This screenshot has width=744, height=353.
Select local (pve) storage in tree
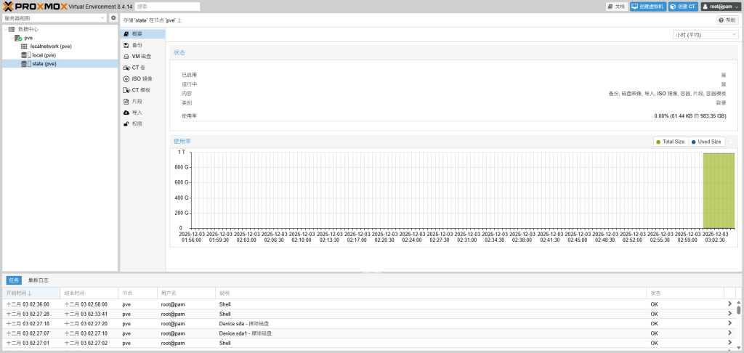(44, 55)
